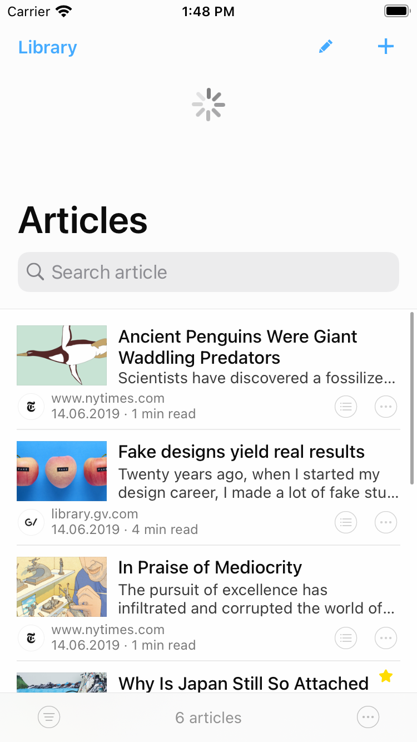417x742 pixels.
Task: Open more options for Fake designs article
Action: pyautogui.click(x=386, y=522)
